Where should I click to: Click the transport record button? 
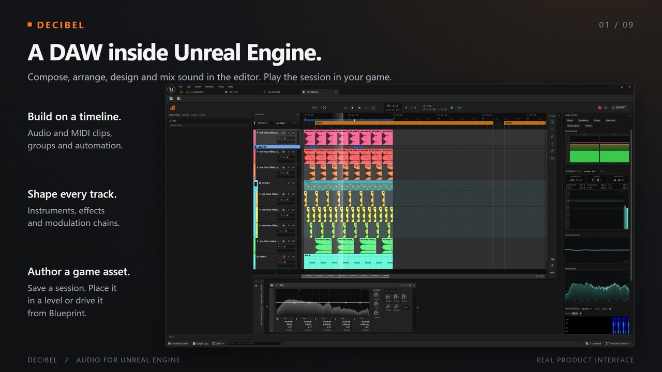(x=359, y=107)
